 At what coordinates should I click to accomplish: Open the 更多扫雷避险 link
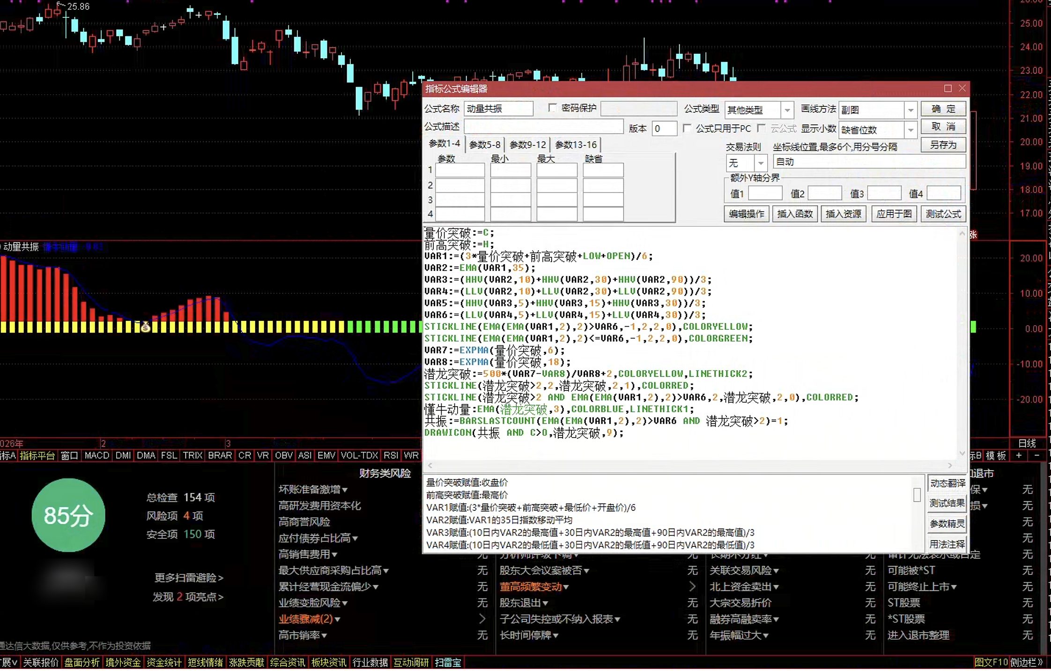(189, 578)
